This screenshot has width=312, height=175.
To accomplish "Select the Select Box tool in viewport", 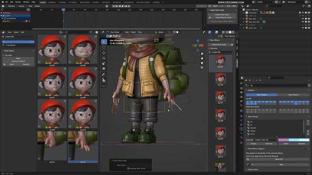I will (104, 42).
